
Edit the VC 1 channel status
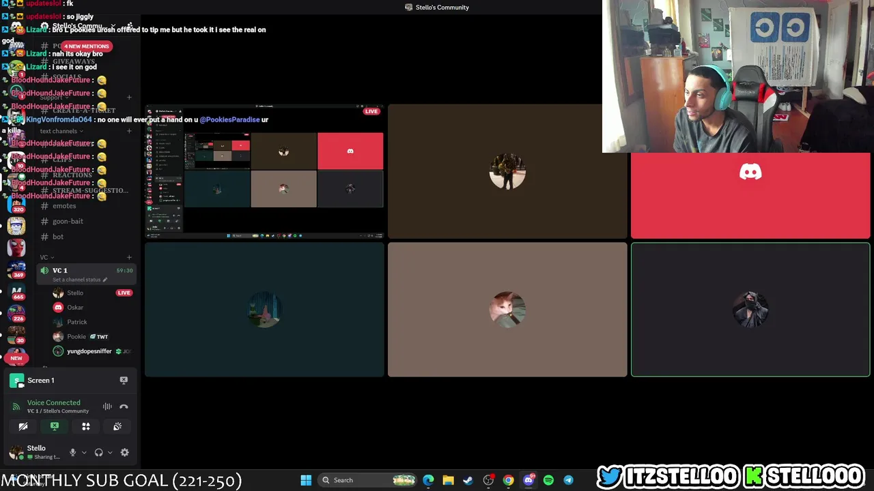tap(80, 280)
